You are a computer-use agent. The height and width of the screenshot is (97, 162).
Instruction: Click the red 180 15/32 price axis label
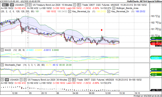156,44
